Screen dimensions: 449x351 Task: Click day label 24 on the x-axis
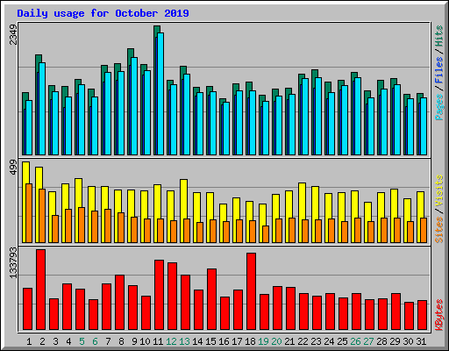tap(329, 341)
